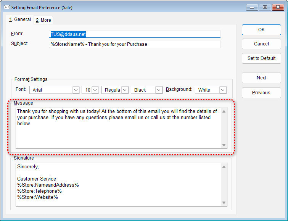Click Set to Default button
The image size is (288, 221).
point(261,58)
